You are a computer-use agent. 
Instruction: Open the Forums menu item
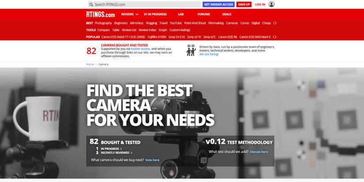[x=203, y=14]
